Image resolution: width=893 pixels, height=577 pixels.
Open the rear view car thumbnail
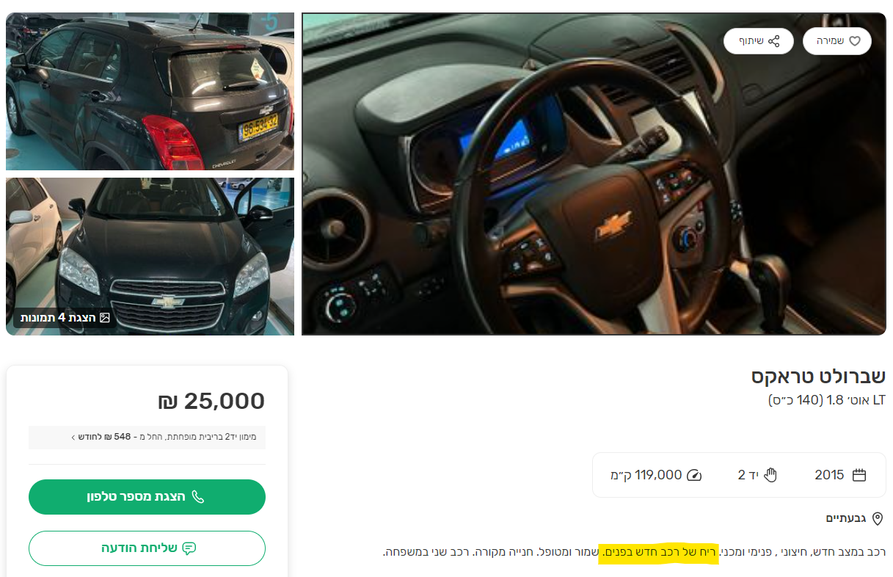[150, 91]
